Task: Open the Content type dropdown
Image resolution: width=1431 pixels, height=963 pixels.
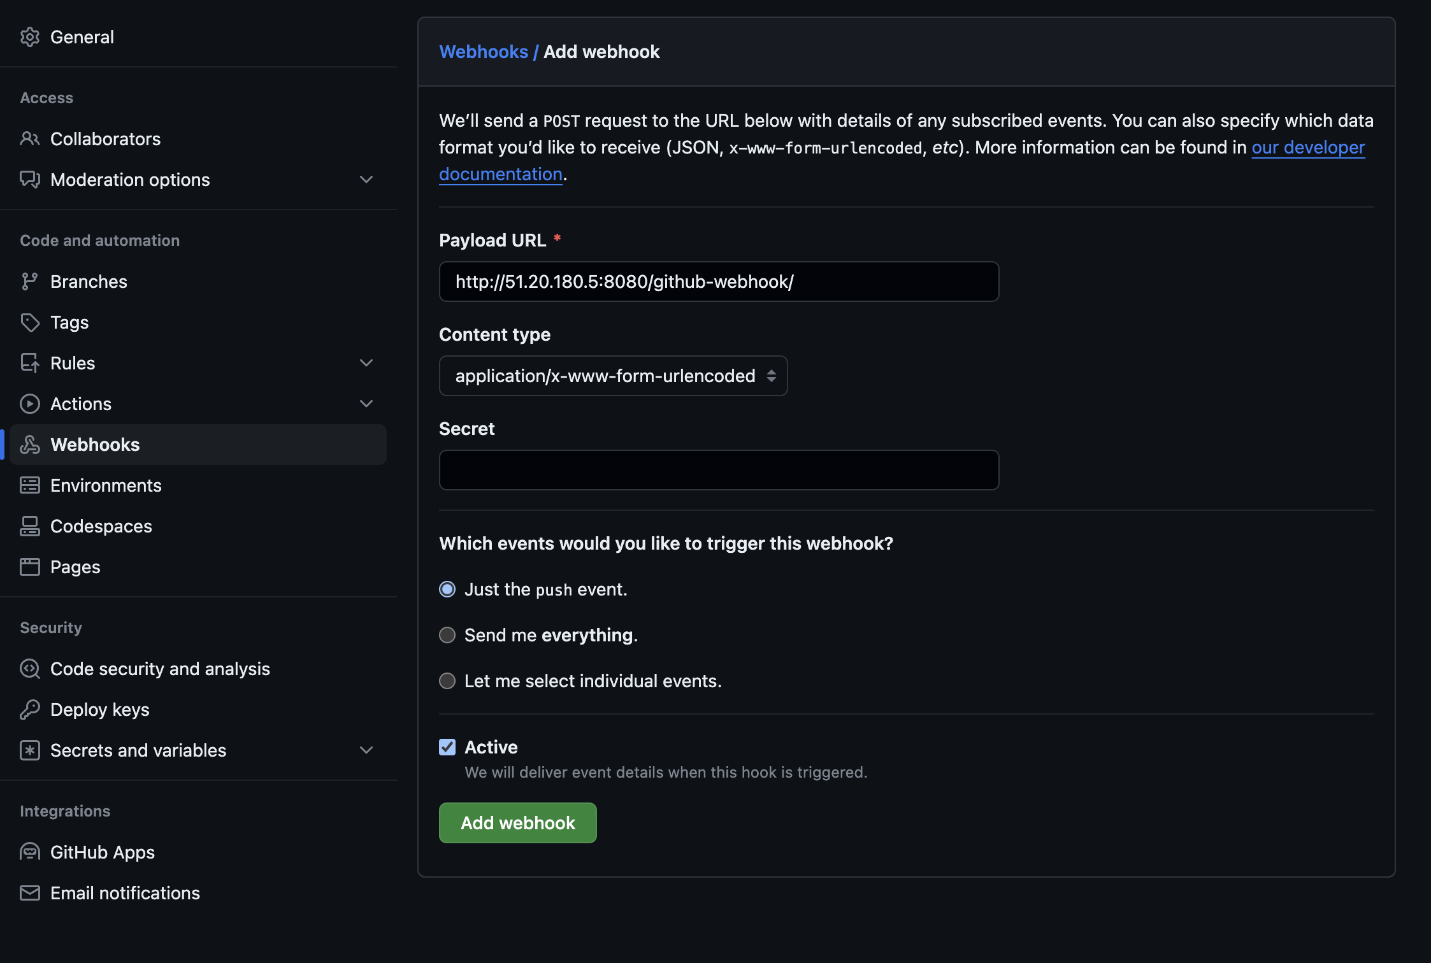Action: click(613, 376)
